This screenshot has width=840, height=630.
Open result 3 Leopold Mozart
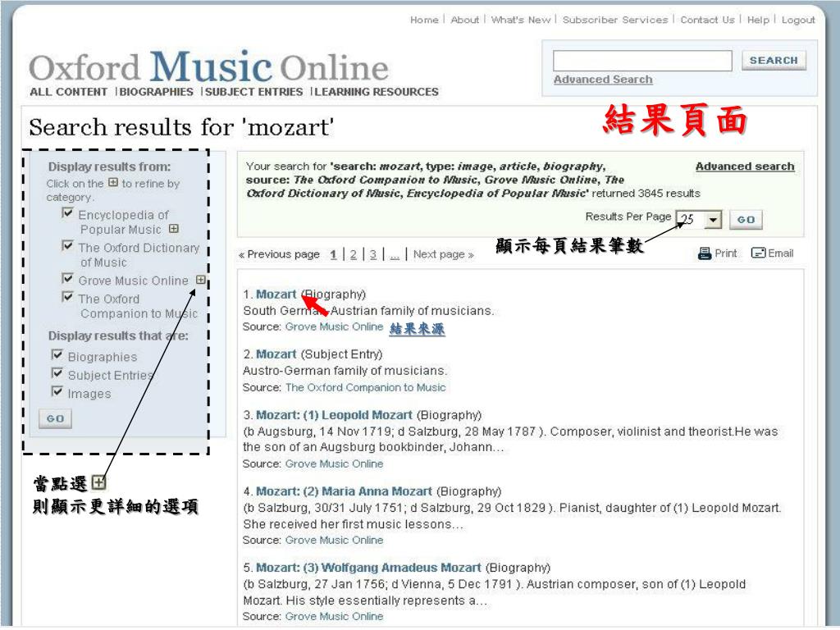tap(335, 415)
